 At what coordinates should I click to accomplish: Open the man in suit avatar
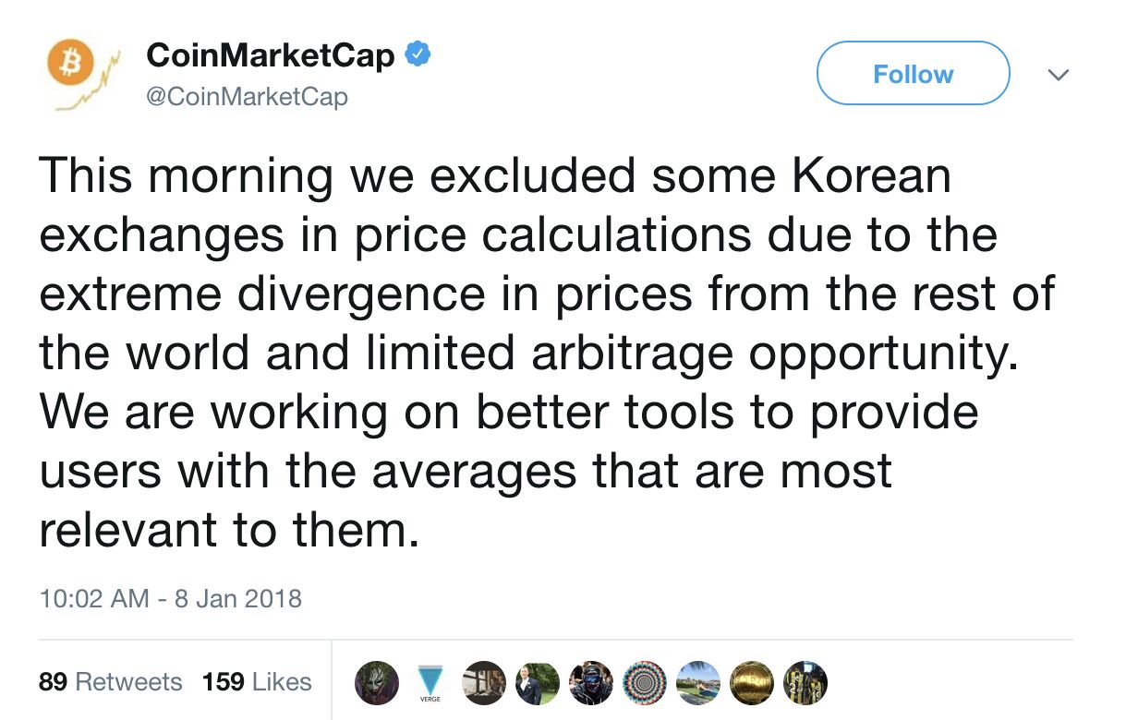pyautogui.click(x=538, y=682)
